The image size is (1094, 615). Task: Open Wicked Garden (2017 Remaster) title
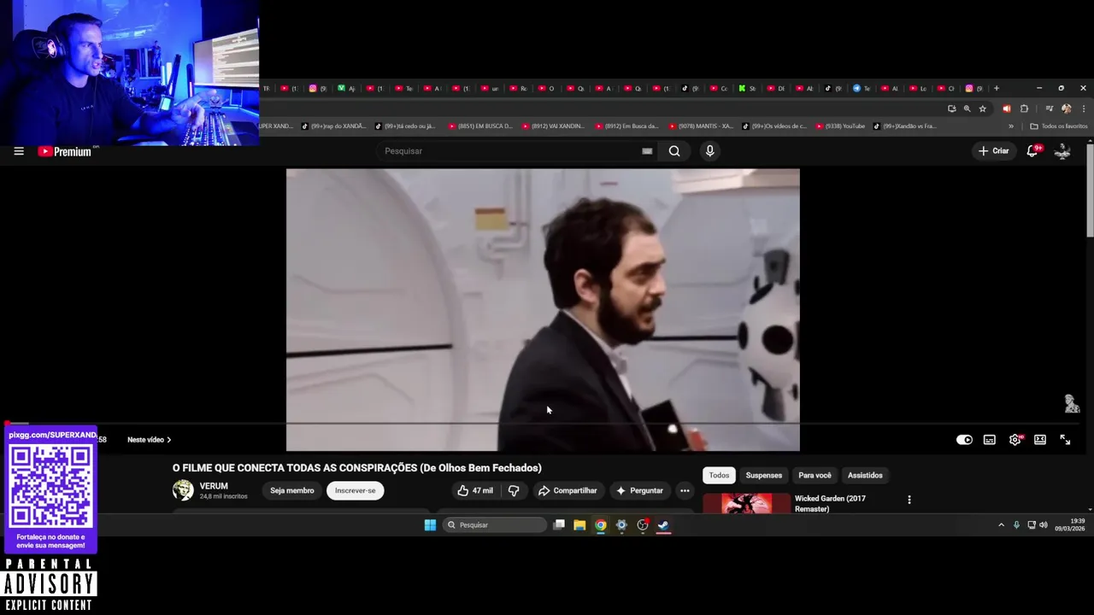(830, 503)
